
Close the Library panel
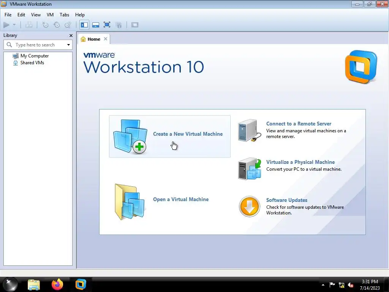click(x=71, y=35)
